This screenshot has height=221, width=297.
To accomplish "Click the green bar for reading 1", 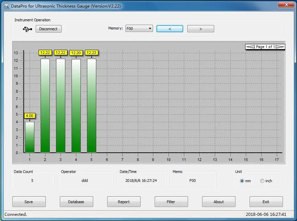I will [x=30, y=137].
